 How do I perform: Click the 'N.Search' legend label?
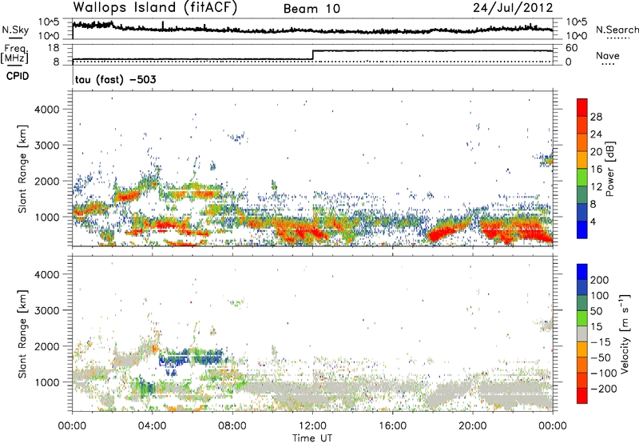coord(617,30)
